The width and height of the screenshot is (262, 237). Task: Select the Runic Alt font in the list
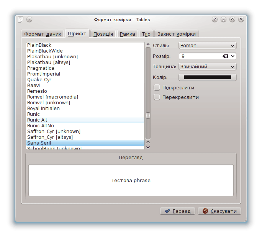click(x=38, y=120)
